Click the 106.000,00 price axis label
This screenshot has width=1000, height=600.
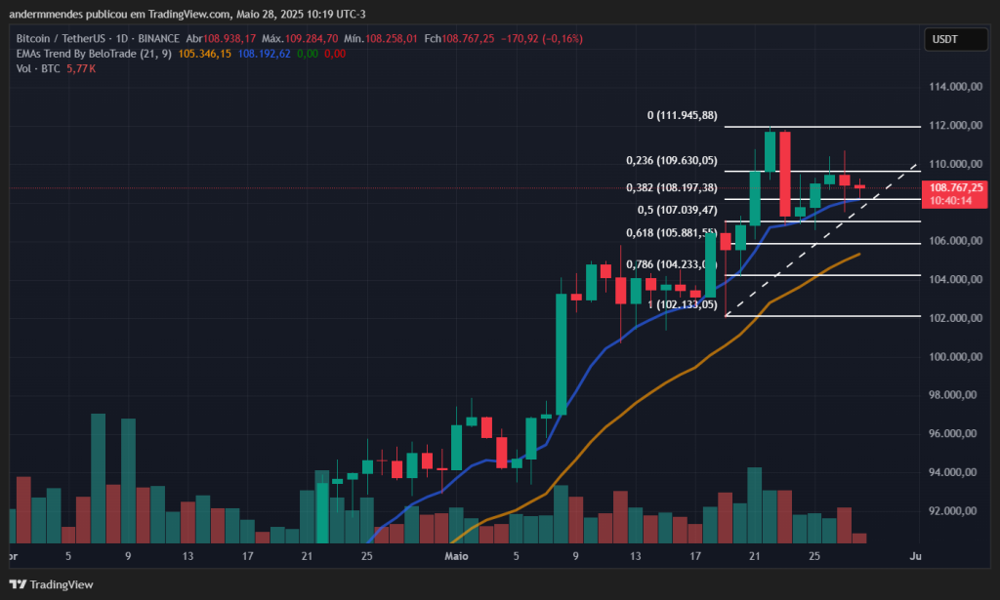[x=955, y=241]
